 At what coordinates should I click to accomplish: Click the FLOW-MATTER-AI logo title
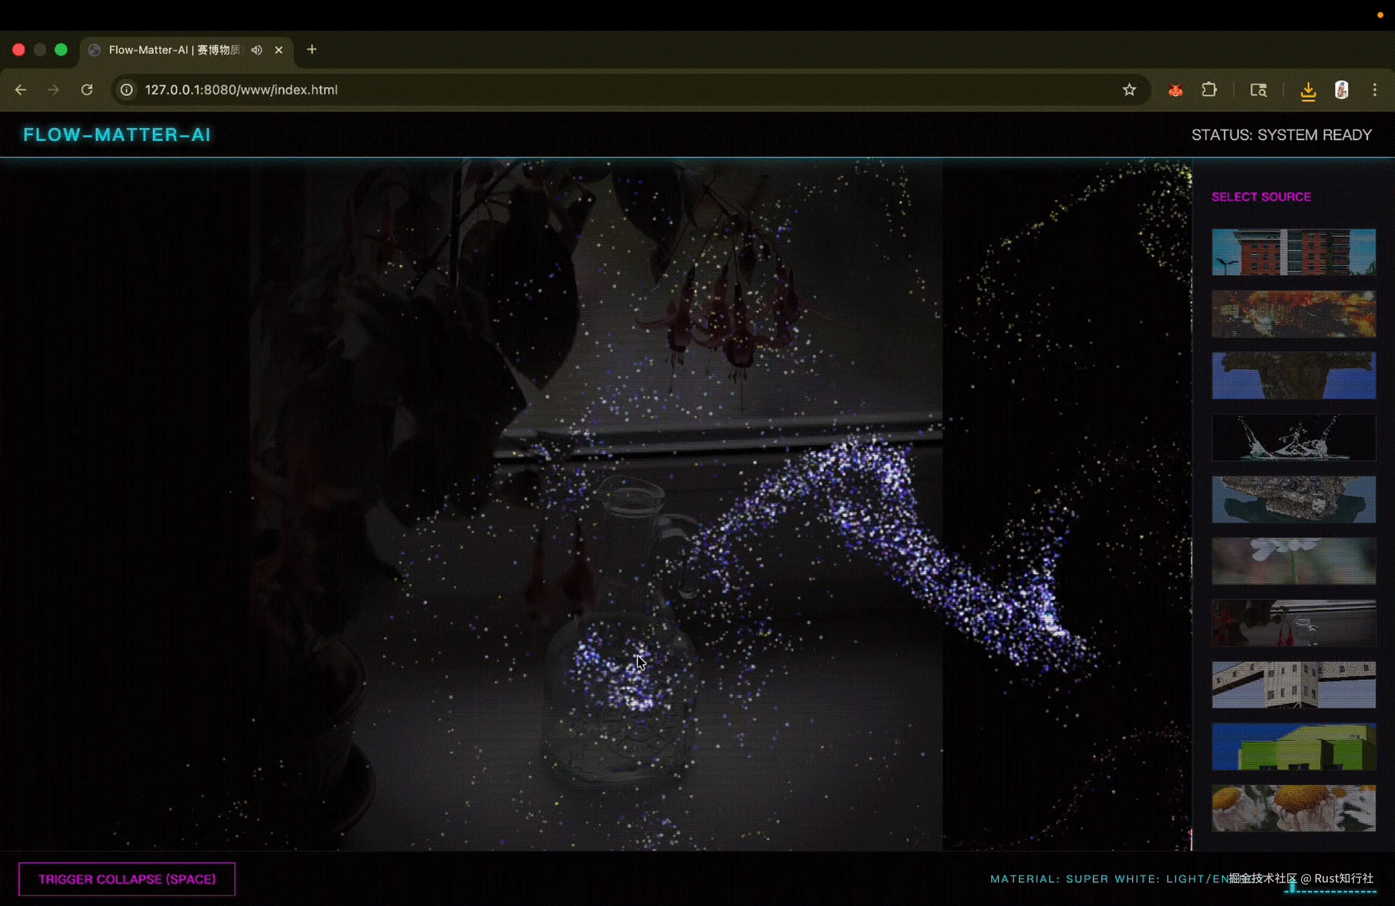pos(117,135)
